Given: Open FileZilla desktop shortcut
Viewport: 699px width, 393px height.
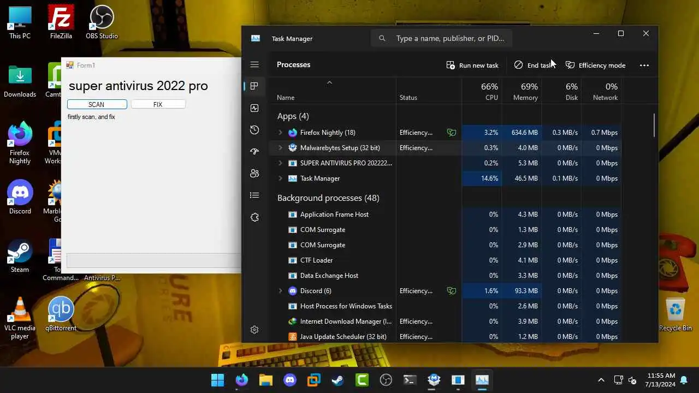Looking at the screenshot, I should click(61, 23).
